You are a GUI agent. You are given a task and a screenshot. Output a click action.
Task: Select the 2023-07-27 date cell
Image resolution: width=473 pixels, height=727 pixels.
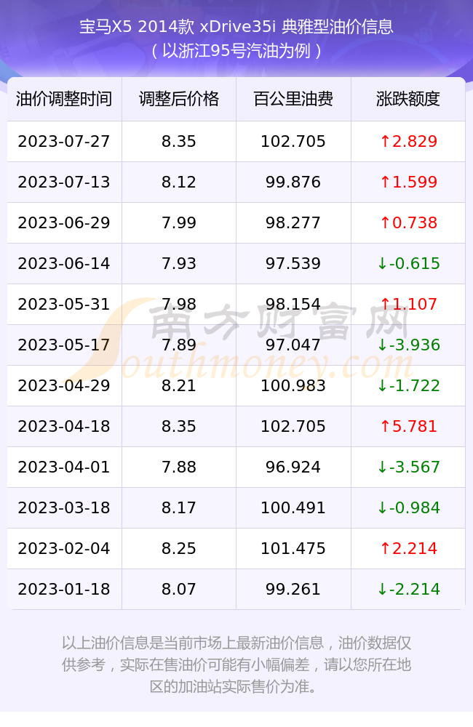(65, 142)
